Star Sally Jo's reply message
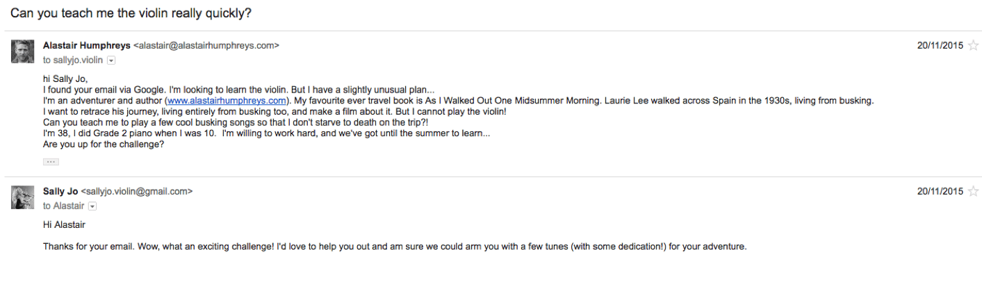This screenshot has width=982, height=287. point(973,191)
